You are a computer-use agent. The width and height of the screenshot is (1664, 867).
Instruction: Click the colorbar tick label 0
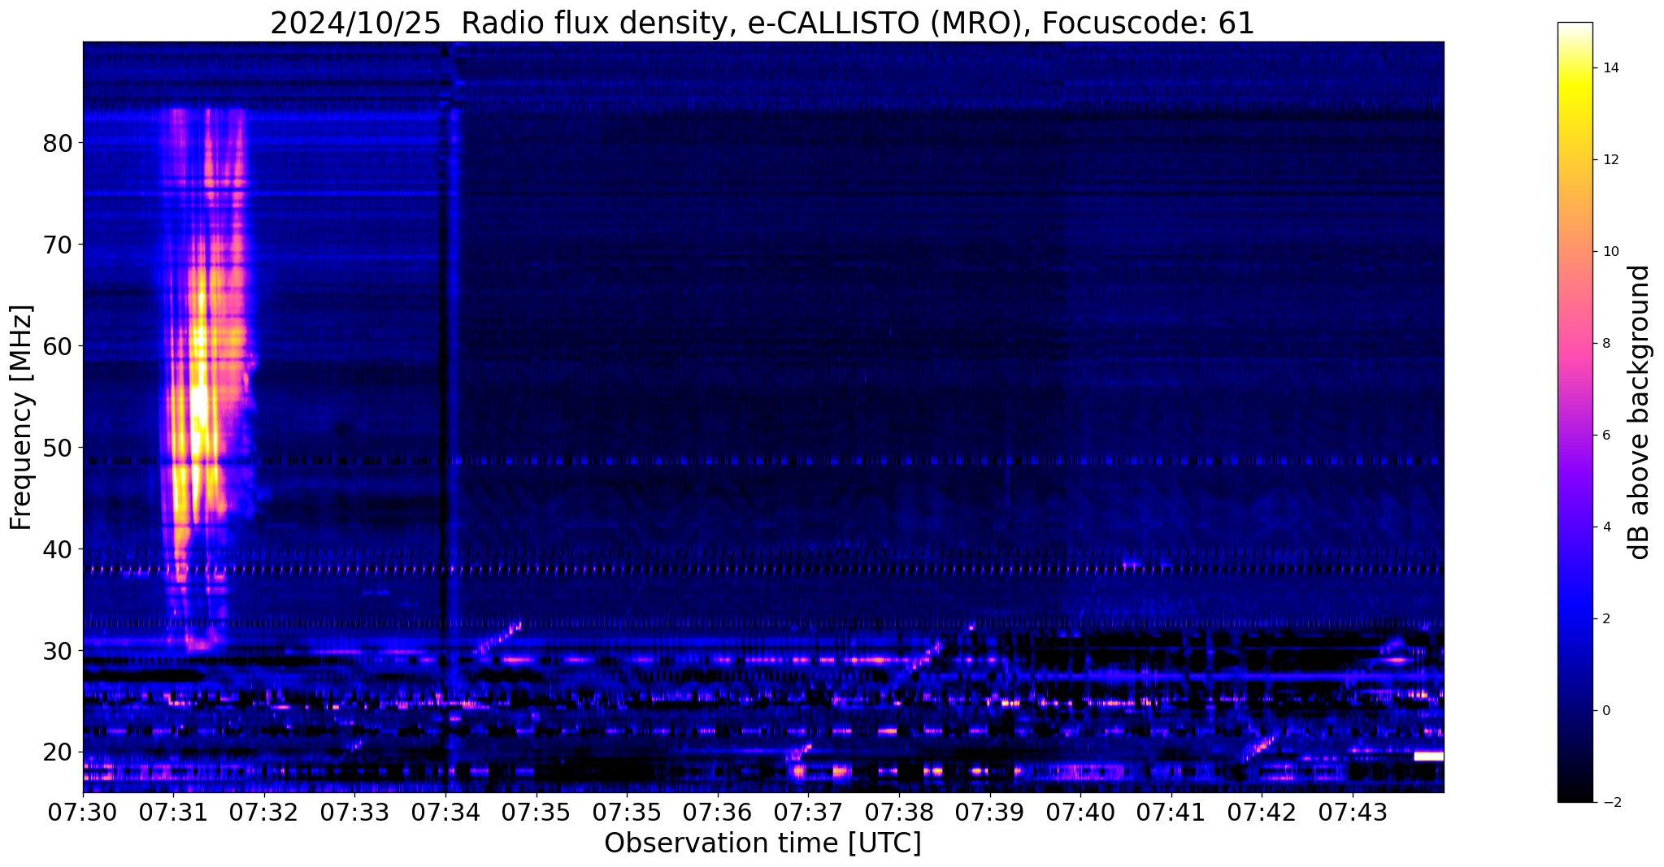click(1605, 711)
